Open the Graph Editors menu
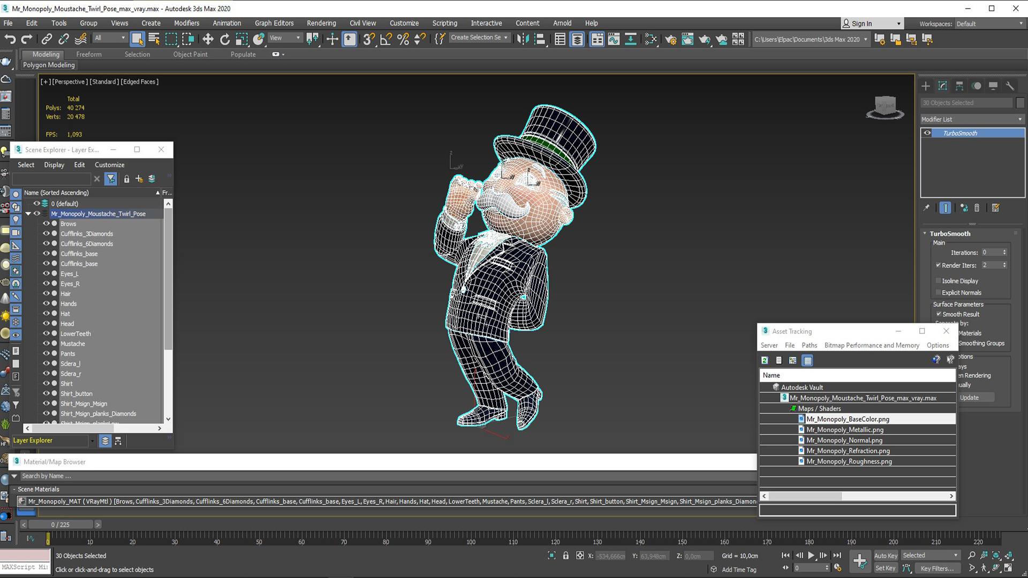The height and width of the screenshot is (578, 1028). tap(274, 23)
